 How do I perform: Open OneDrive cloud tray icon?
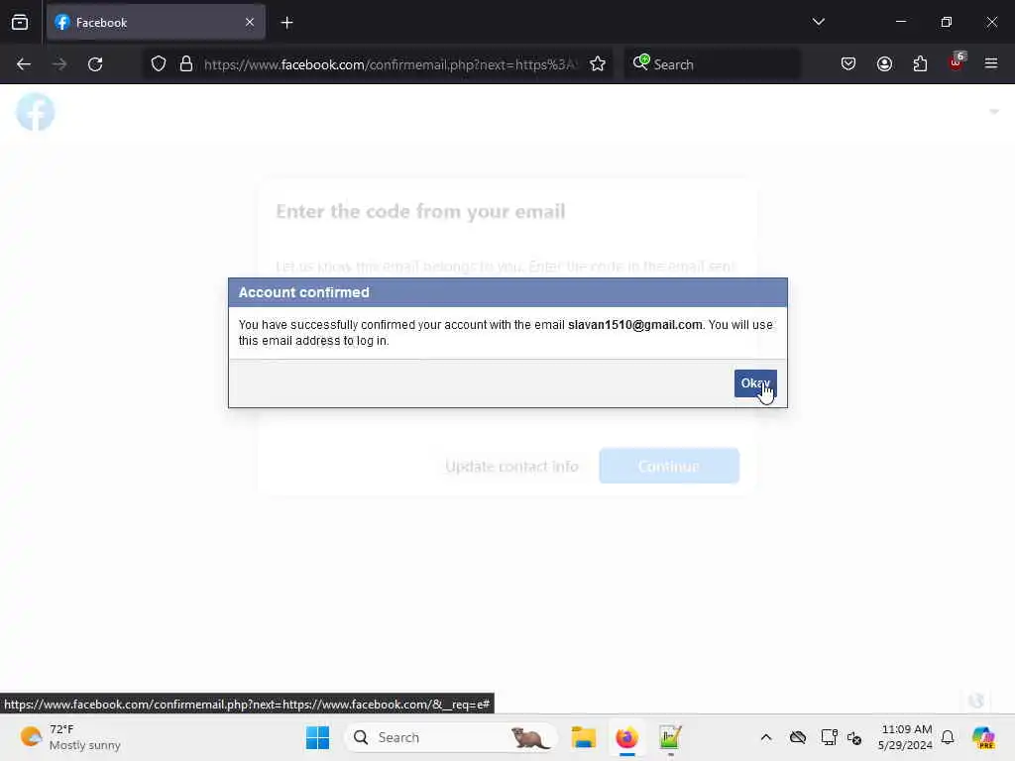798,737
